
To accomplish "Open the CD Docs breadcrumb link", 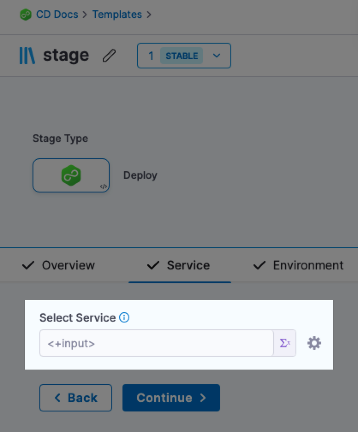I will click(x=57, y=15).
